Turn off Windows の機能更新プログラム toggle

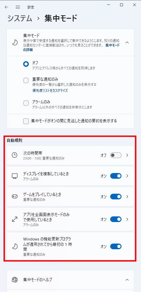[x=116, y=247]
